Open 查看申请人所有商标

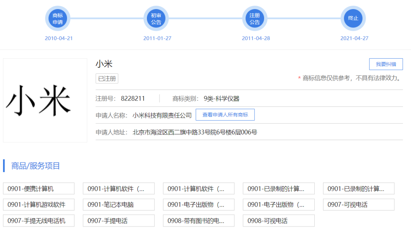pos(225,115)
